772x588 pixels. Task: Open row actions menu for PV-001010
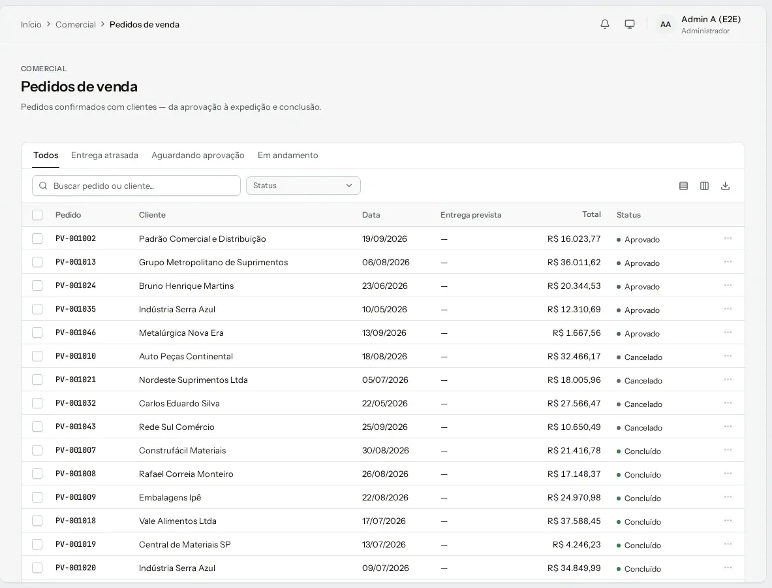tap(728, 356)
